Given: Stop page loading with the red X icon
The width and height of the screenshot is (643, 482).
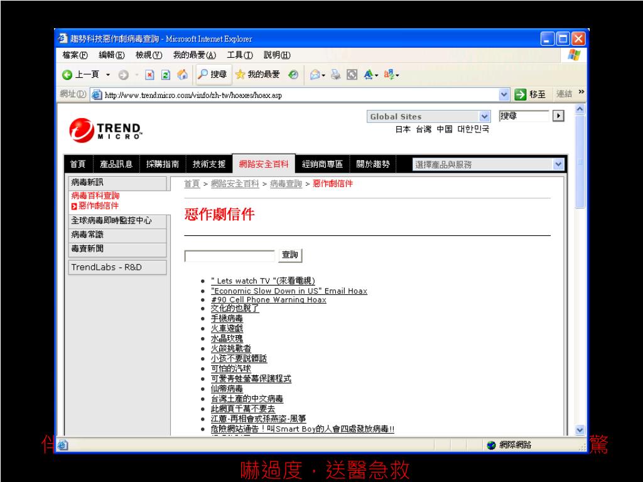Looking at the screenshot, I should pos(149,75).
